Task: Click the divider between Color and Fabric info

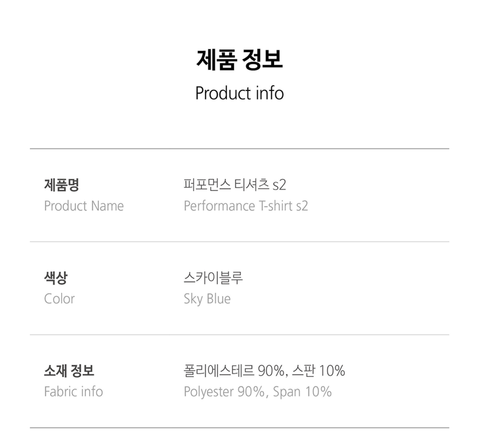Action: click(x=239, y=335)
